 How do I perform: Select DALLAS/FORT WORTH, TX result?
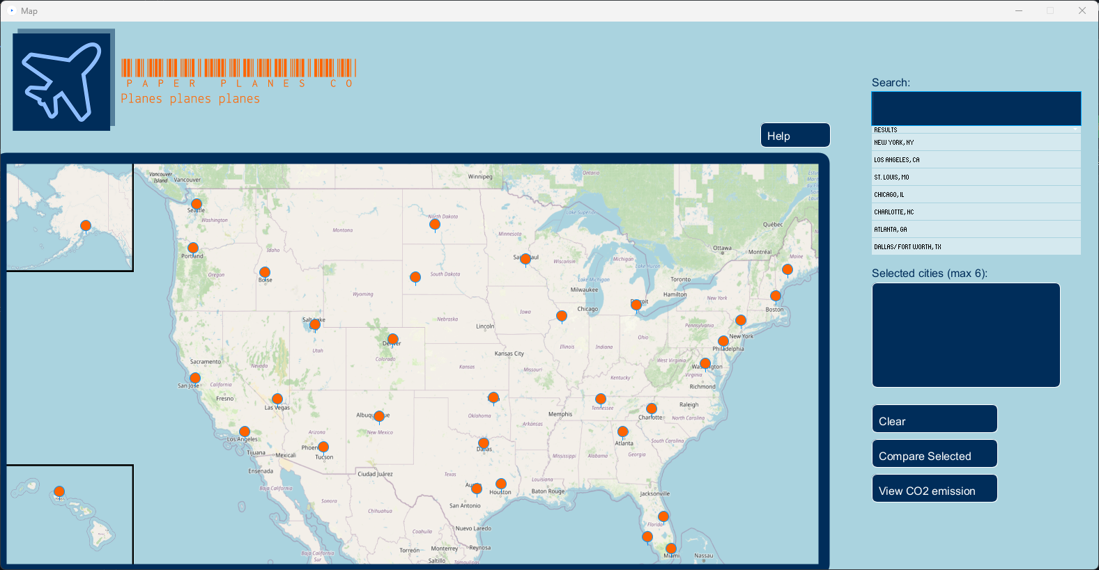coord(976,247)
